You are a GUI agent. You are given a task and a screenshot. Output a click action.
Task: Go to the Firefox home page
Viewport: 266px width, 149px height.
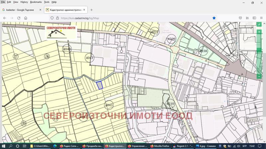[26, 18]
